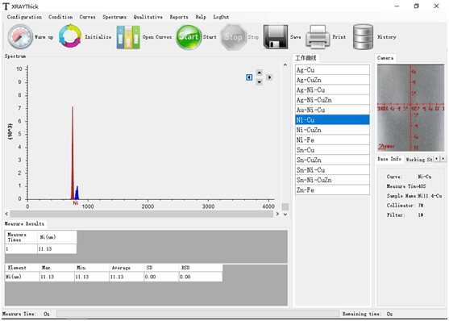The width and height of the screenshot is (449, 321).
Task: Select the Sn-Ni-CuZn curve entry
Action: click(332, 180)
